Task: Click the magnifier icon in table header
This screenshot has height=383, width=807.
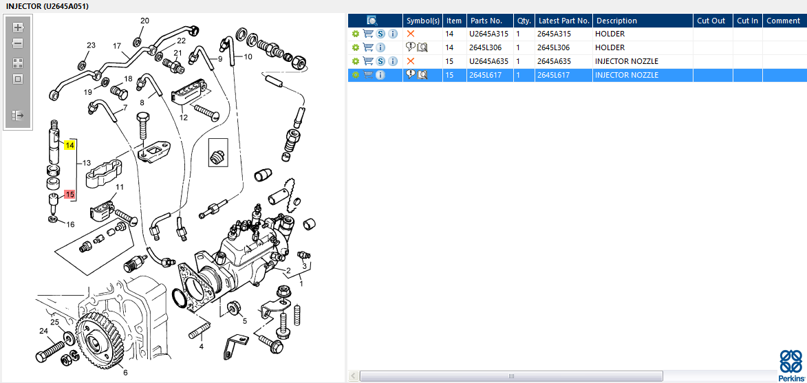Action: 373,21
